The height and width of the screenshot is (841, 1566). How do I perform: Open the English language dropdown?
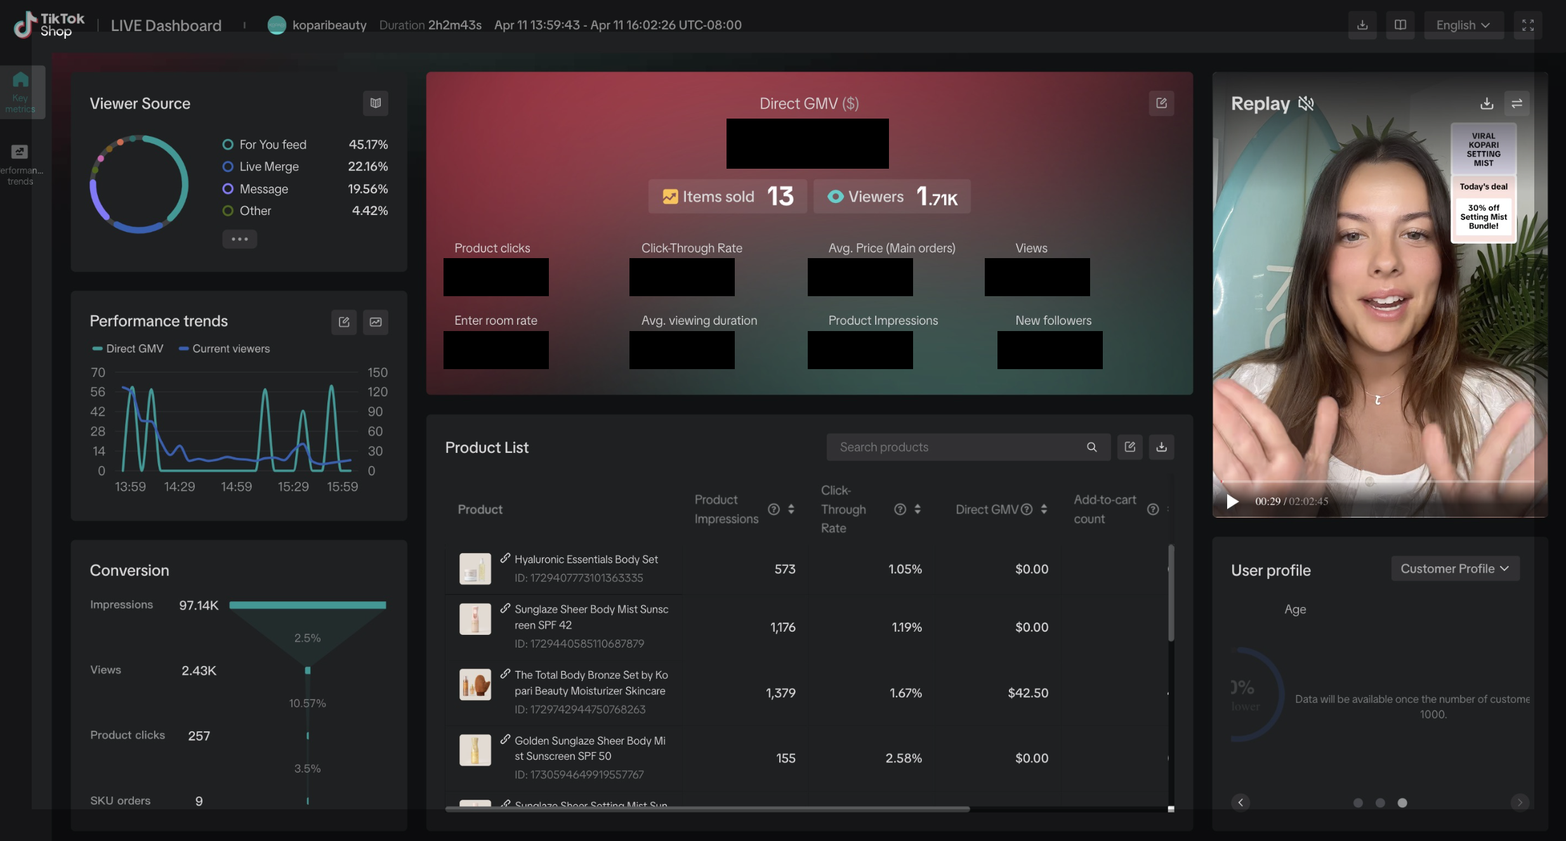[1463, 25]
